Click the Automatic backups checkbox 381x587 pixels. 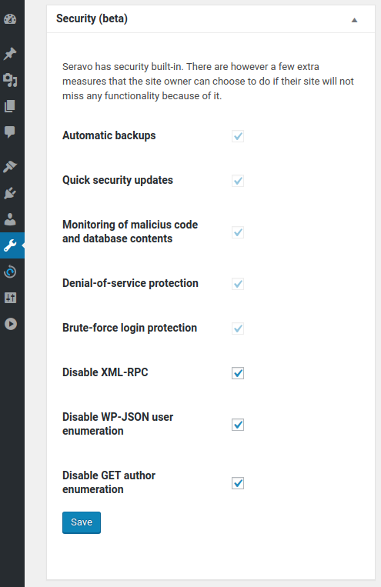tap(238, 136)
